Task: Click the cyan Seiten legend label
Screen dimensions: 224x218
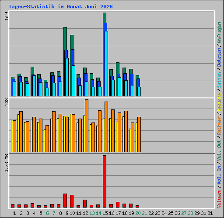Action: tap(219, 80)
